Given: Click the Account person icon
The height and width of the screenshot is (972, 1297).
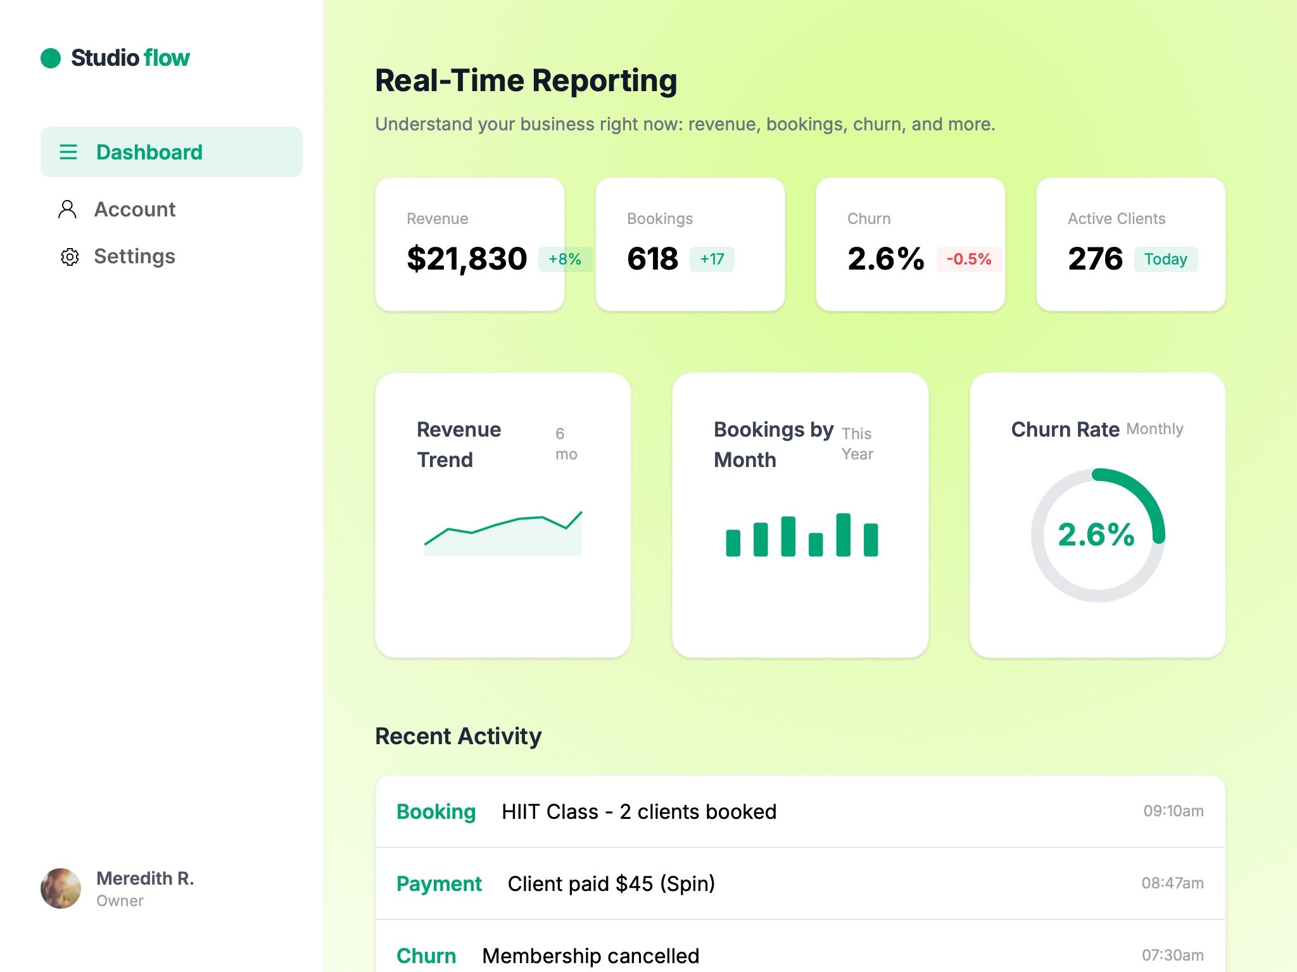Looking at the screenshot, I should click(68, 209).
